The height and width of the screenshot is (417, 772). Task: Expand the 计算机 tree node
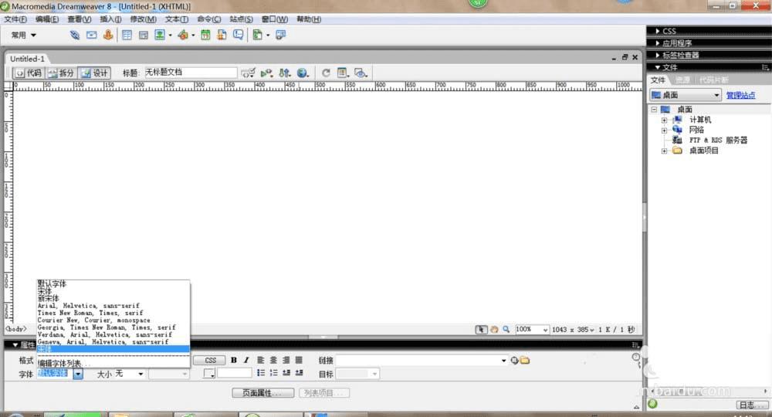click(664, 120)
